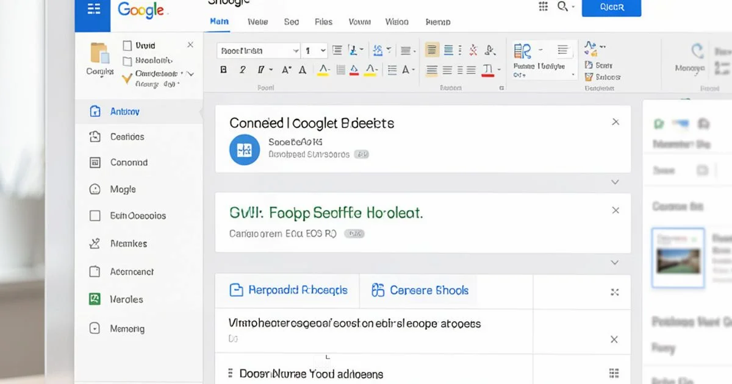732x384 pixels.
Task: Open the font name dropdown
Action: (257, 50)
